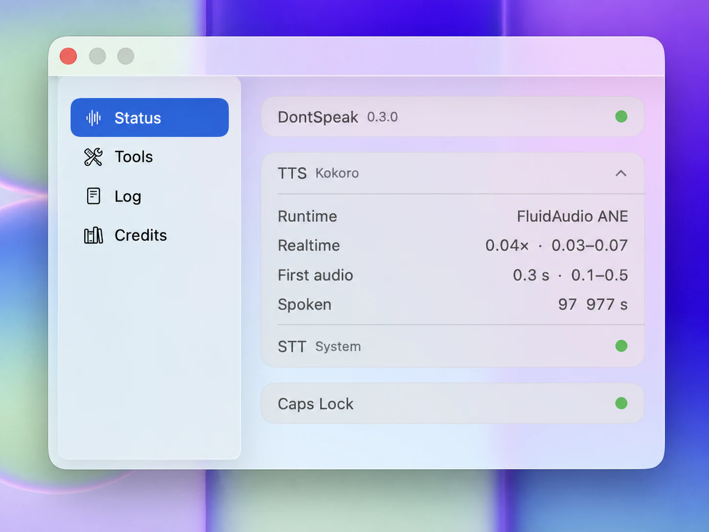Screen dimensions: 709x532
Task: Click the First audio label
Action: 315,275
